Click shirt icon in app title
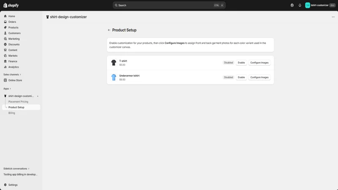 (47, 17)
